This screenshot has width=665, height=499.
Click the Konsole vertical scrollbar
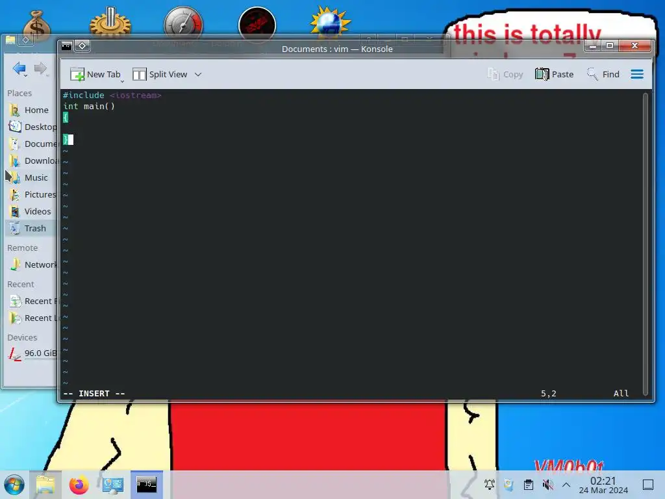pos(646,244)
